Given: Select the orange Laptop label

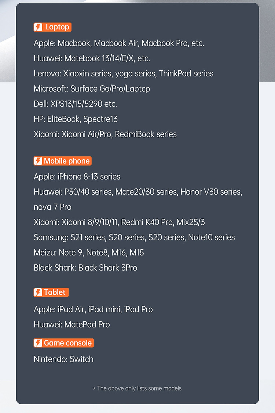Looking at the screenshot, I should pyautogui.click(x=52, y=27).
